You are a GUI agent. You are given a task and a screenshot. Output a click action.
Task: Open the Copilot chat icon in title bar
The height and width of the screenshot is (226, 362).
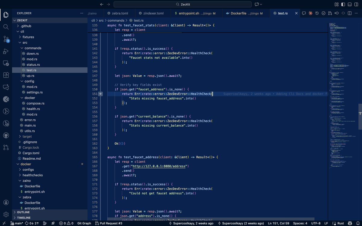257,4
